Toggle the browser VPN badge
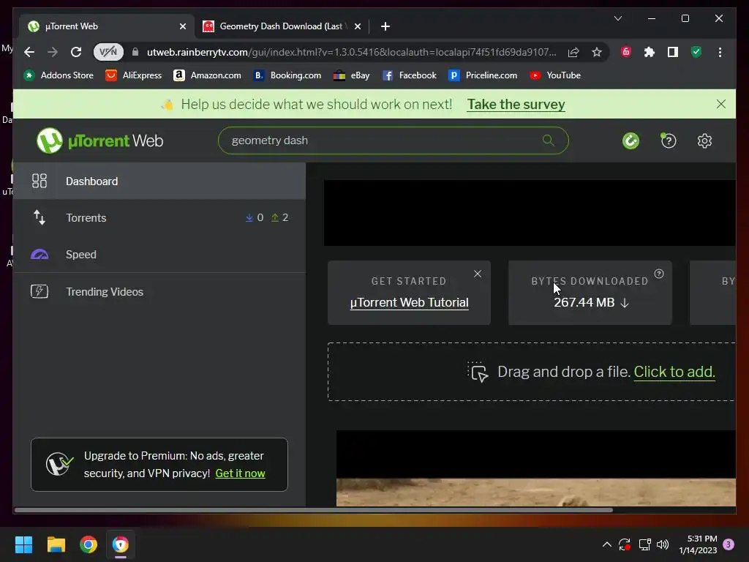Image resolution: width=749 pixels, height=562 pixels. [108, 52]
